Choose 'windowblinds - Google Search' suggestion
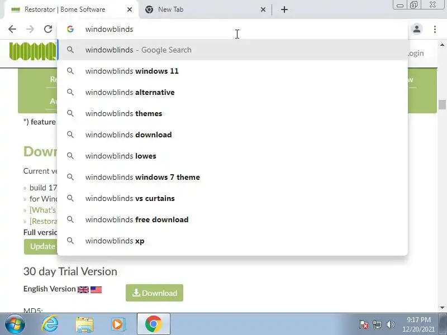Screen dimensions: 447x335 (x=232, y=50)
